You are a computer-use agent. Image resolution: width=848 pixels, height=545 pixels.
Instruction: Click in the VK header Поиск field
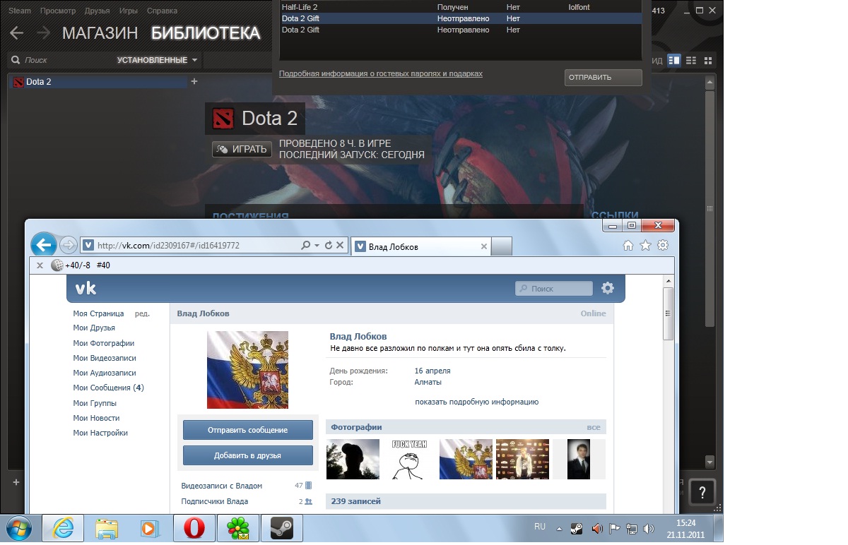(554, 288)
